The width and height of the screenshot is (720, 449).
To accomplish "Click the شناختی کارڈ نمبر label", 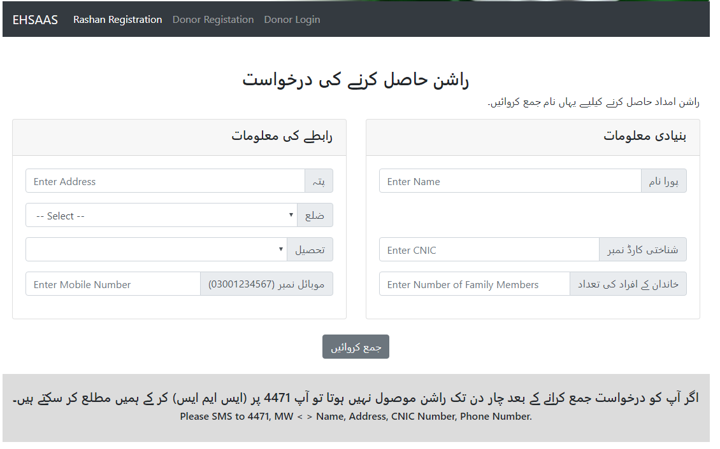I will (643, 250).
